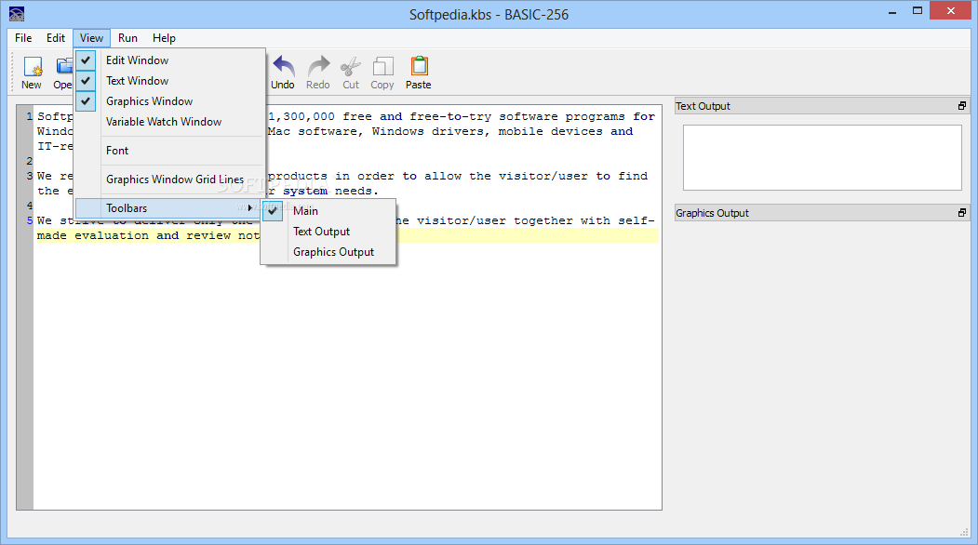Maximize the BASIC-256 window

(917, 10)
